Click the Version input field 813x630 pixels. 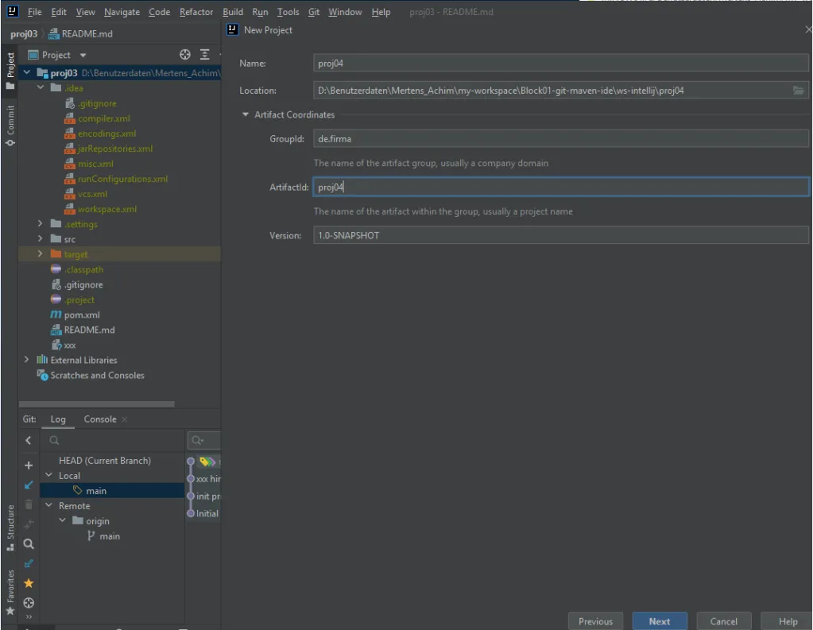560,235
